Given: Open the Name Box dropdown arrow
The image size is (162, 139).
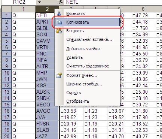Looking at the screenshot, I should tap(39, 2).
